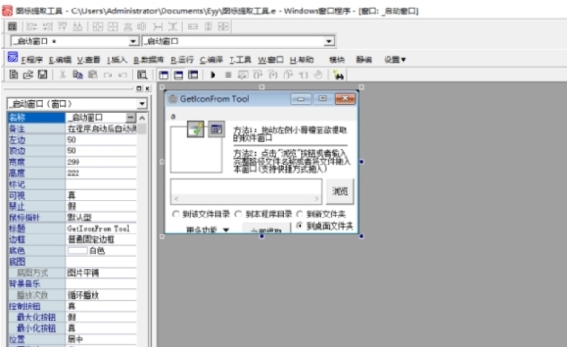567x347 pixels.
Task: Click the binoculars search icon
Action: click(338, 75)
